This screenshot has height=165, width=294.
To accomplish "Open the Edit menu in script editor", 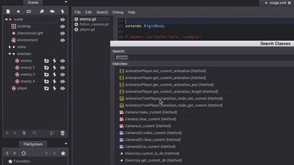I will point(88,12).
